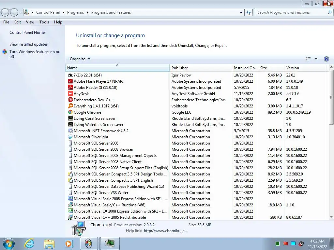This screenshot has width=334, height=250.
Task: Open the recent pages dropdown arrow
Action: pyautogui.click(x=21, y=13)
